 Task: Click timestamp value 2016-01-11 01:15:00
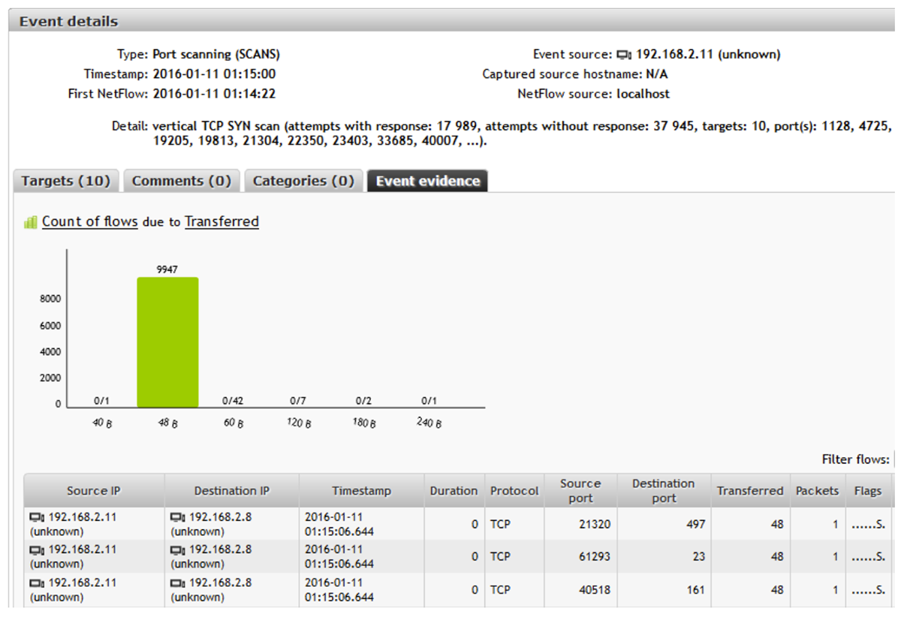point(214,74)
